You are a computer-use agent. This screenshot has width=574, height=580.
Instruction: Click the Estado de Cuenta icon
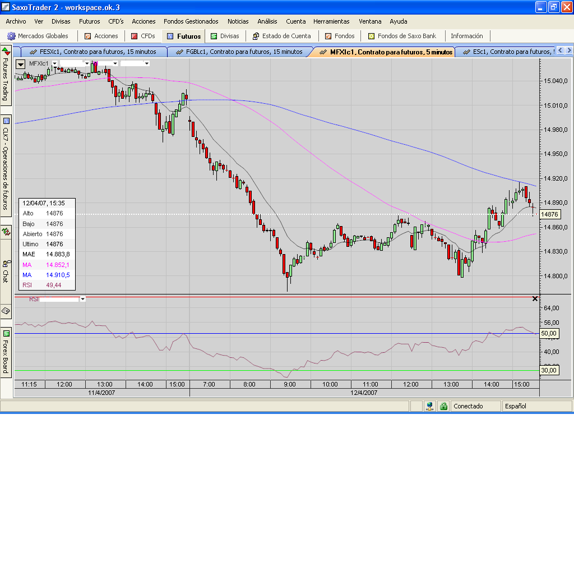coord(256,36)
